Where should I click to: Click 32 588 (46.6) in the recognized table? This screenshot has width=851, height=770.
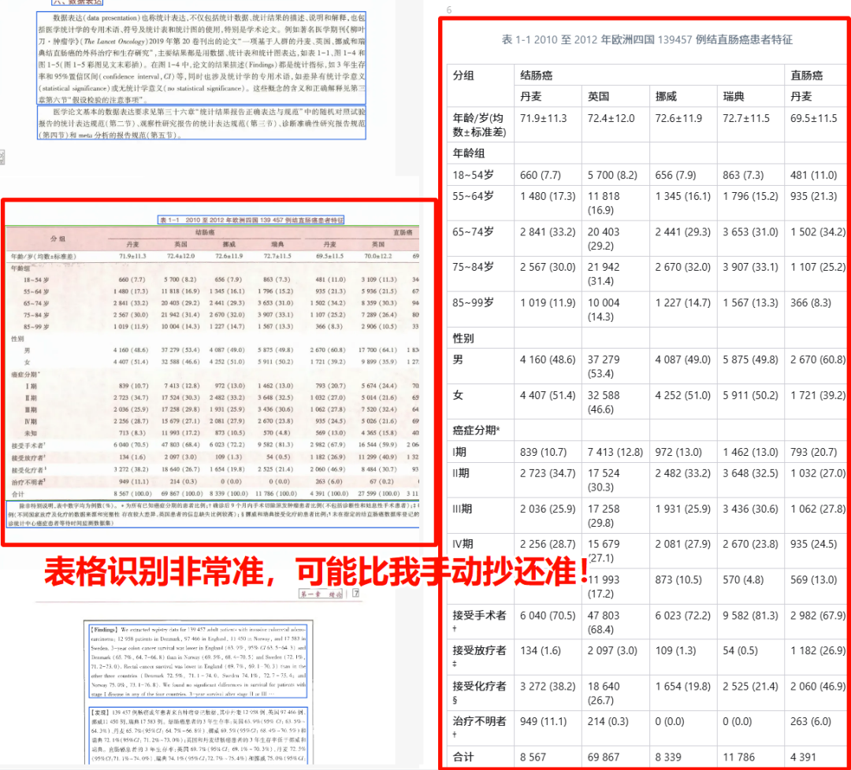pos(604,402)
